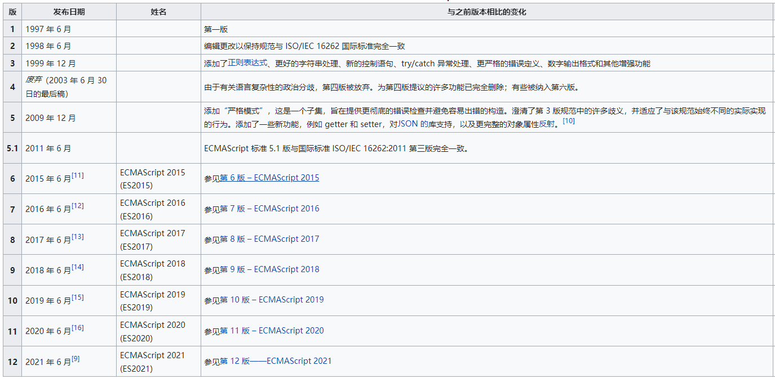Select the ECMAScript 2018 (ES2018) name cell
The image size is (775, 379).
(x=159, y=270)
